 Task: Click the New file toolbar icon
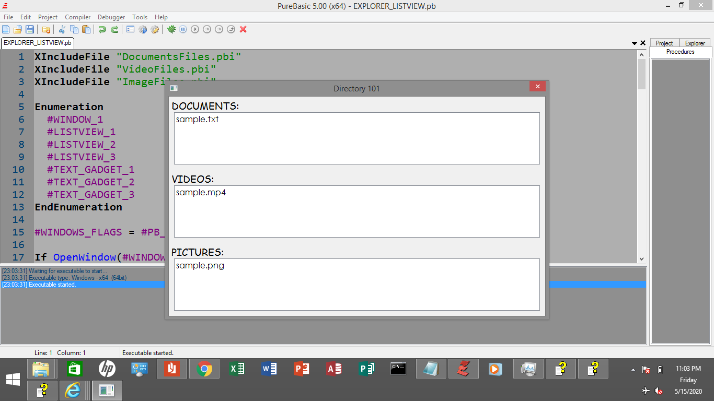click(x=6, y=29)
